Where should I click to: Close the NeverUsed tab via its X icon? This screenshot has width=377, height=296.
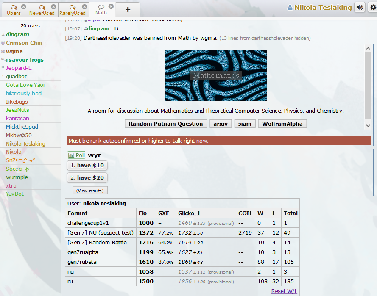click(x=53, y=7)
